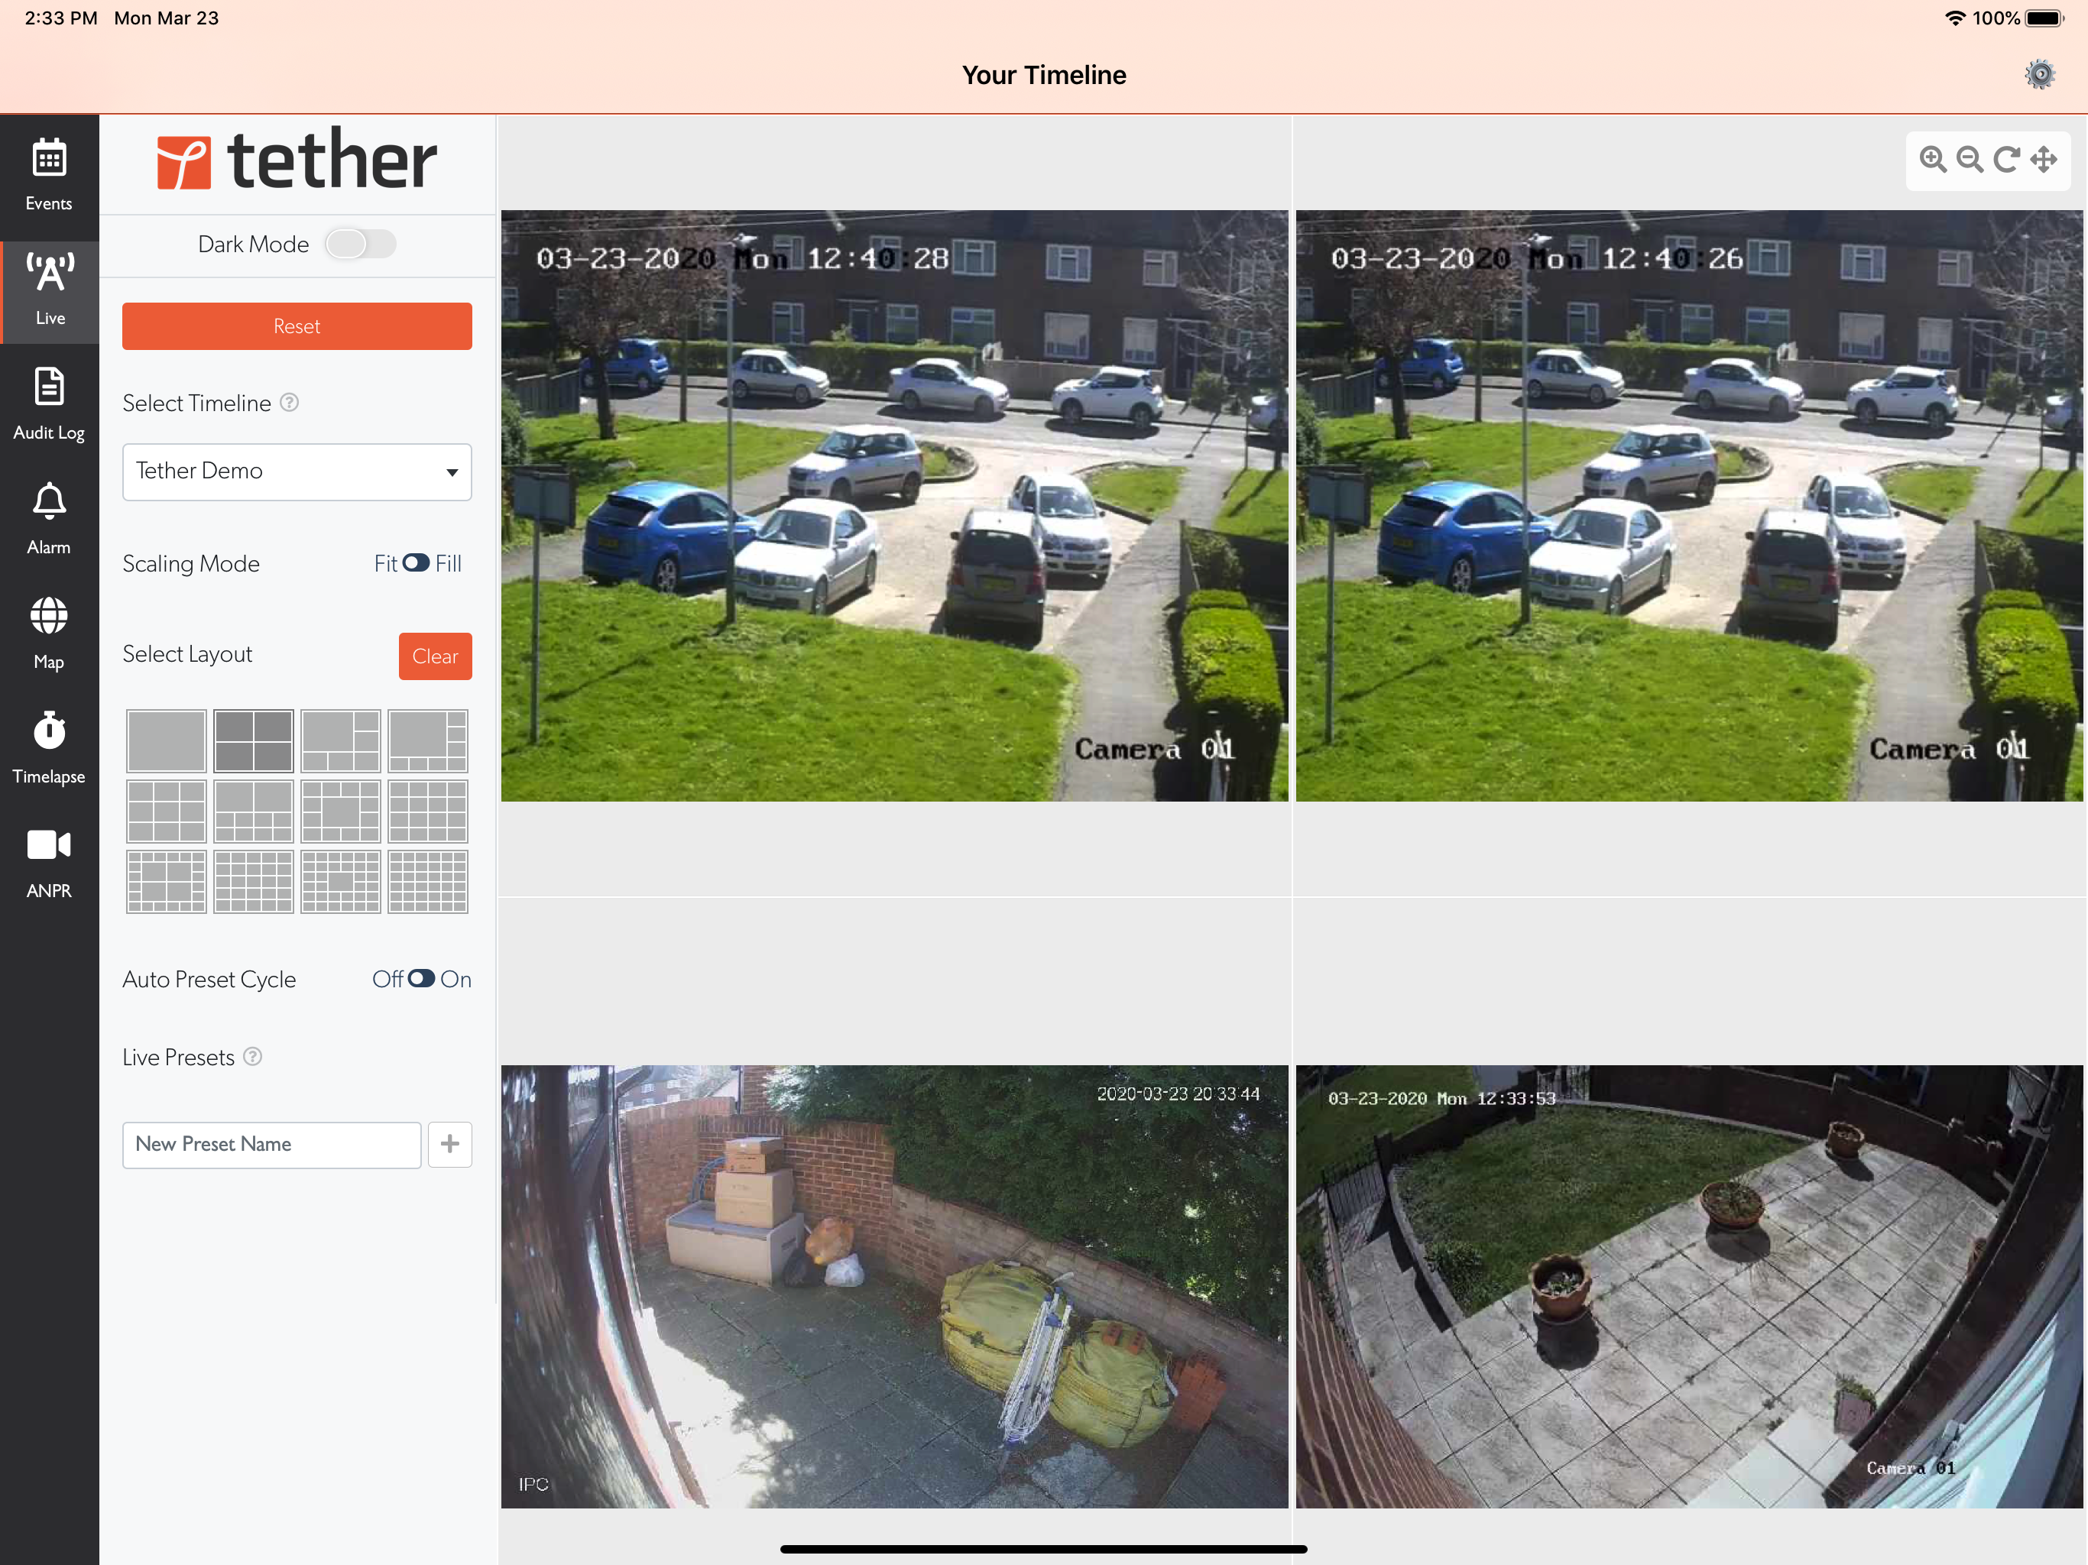Open settings gear in the header
The image size is (2088, 1565).
click(x=2039, y=75)
